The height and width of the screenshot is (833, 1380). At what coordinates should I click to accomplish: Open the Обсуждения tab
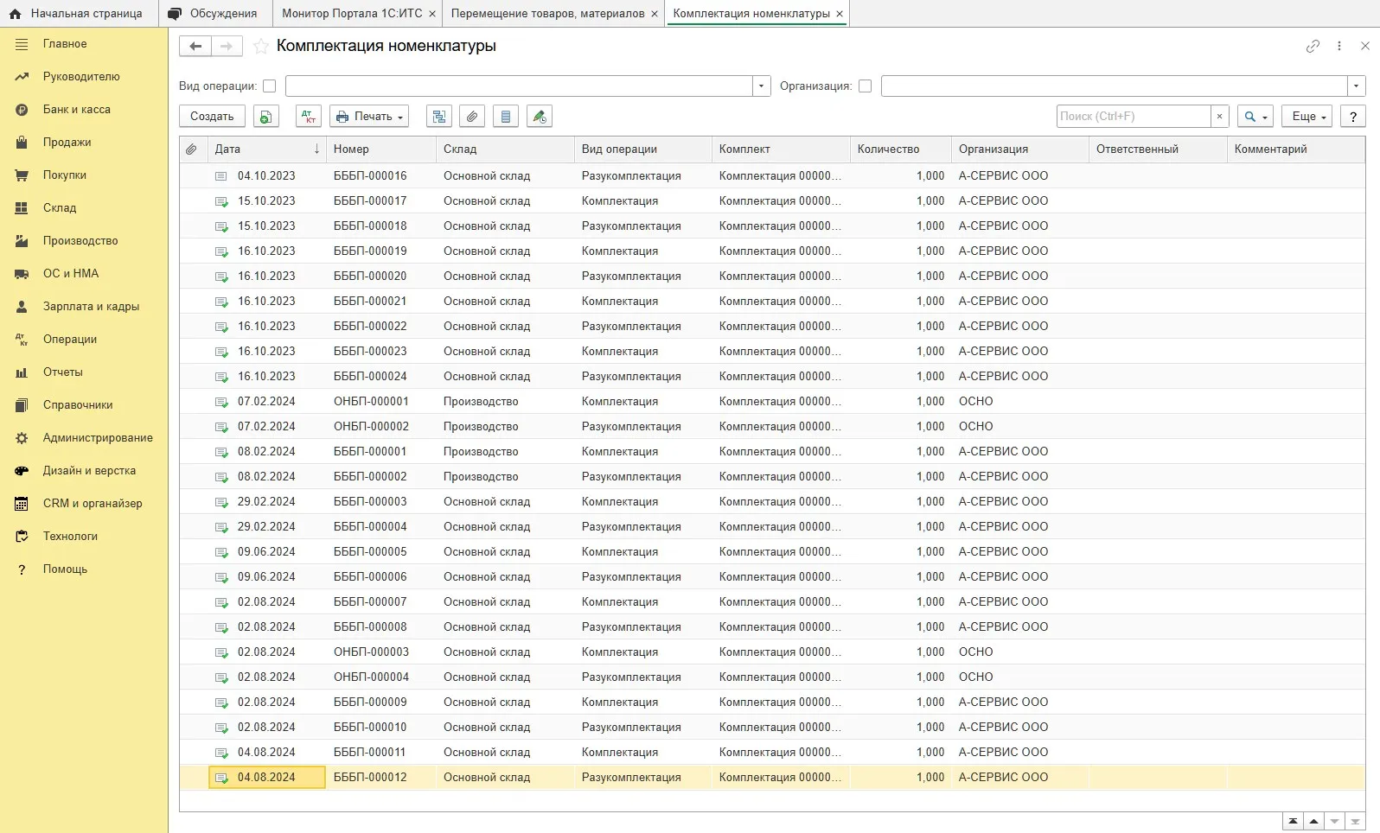[214, 14]
